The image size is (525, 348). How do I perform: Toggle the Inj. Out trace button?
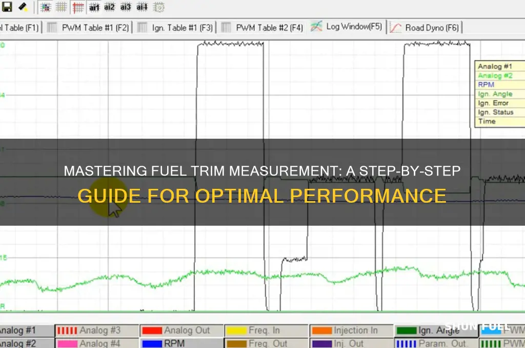pyautogui.click(x=351, y=343)
